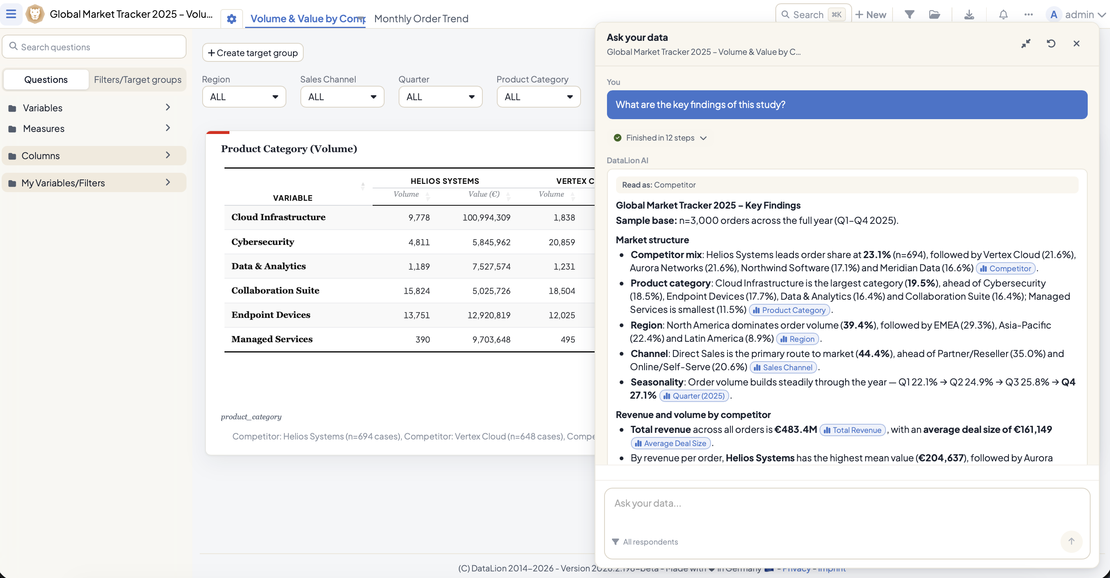Click the admin avatar icon
1110x578 pixels.
click(x=1053, y=14)
